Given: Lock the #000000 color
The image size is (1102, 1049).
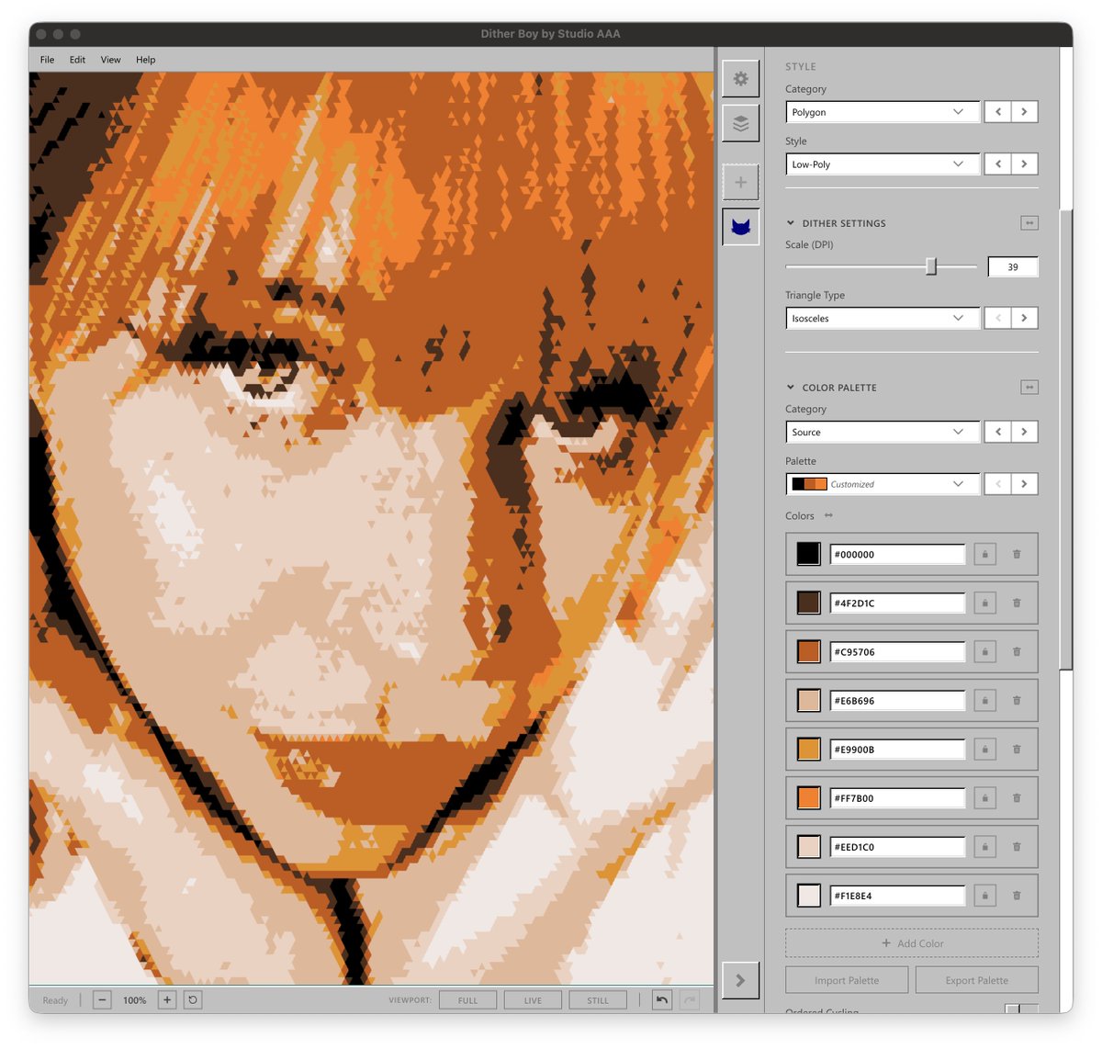Looking at the screenshot, I should point(984,554).
